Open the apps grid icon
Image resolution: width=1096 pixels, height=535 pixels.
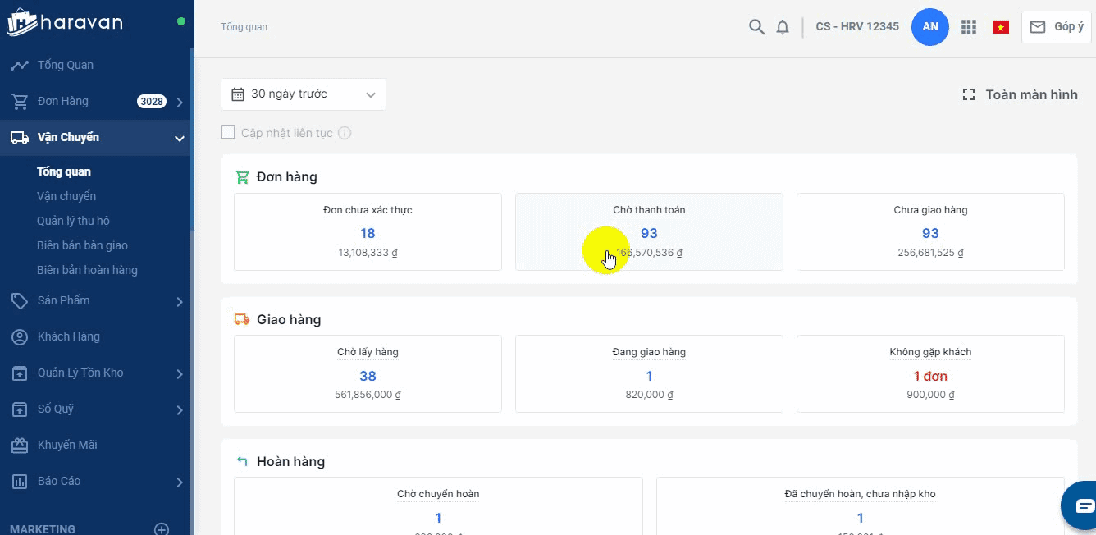click(x=969, y=27)
